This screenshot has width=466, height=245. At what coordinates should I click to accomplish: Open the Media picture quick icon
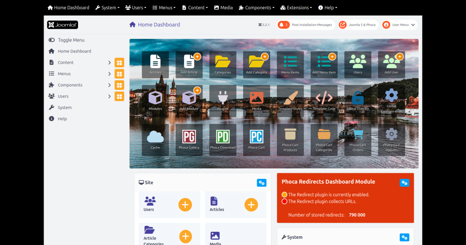tap(257, 101)
